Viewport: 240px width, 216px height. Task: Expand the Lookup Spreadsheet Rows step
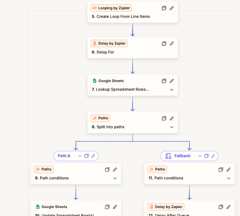coord(172,90)
